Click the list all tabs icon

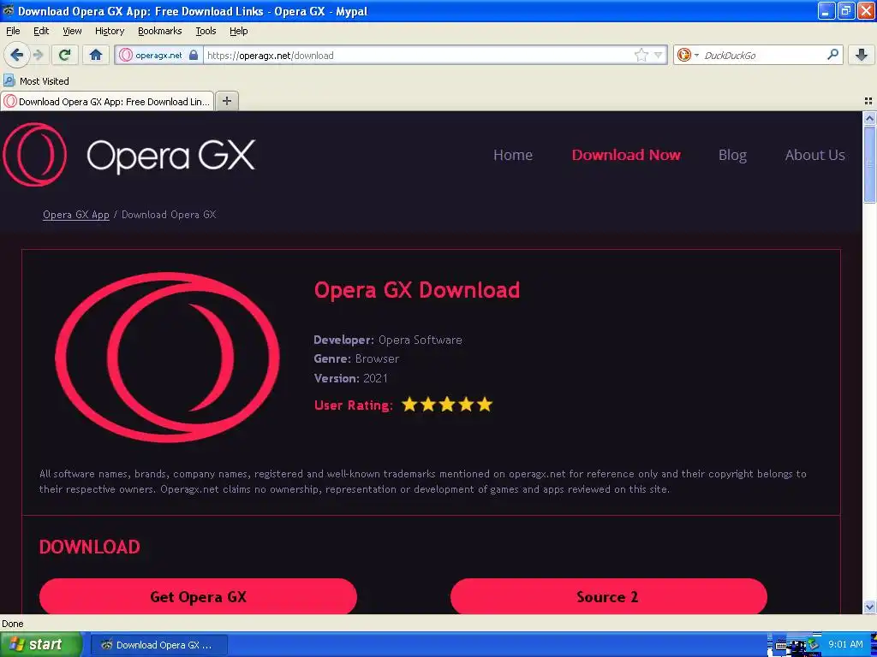[868, 101]
